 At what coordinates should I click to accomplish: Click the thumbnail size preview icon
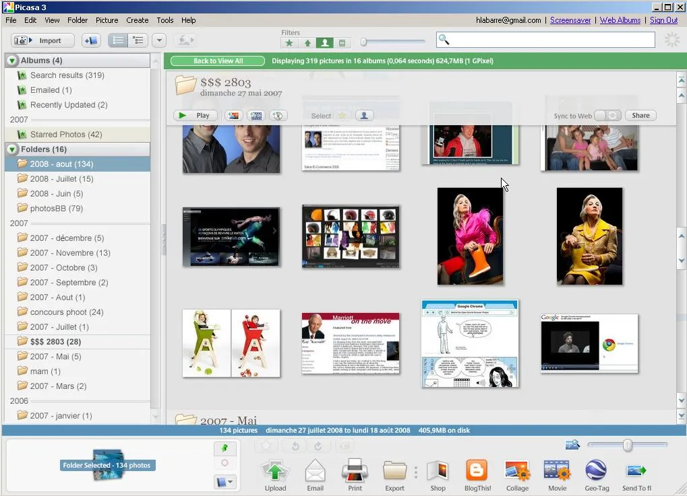[572, 446]
